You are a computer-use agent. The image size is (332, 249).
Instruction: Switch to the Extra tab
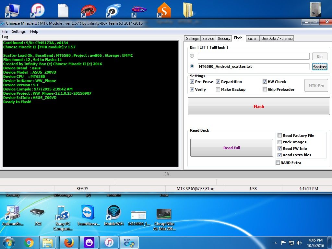pyautogui.click(x=252, y=38)
